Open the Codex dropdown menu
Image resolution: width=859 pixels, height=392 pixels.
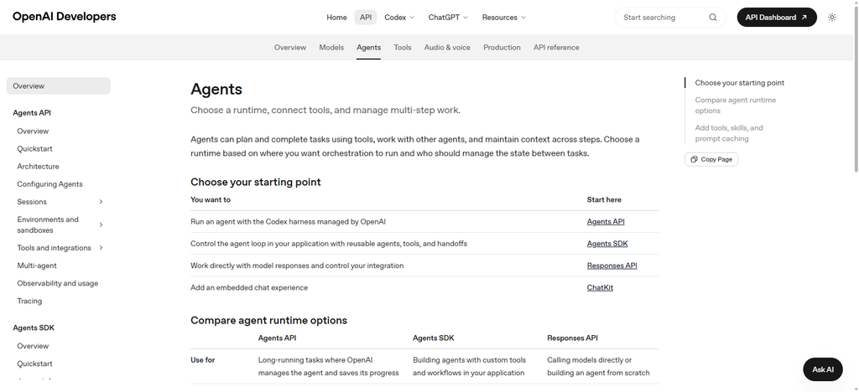click(399, 18)
